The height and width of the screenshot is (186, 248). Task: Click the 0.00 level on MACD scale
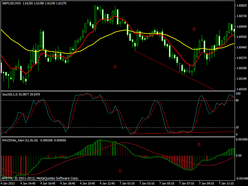click(239, 156)
